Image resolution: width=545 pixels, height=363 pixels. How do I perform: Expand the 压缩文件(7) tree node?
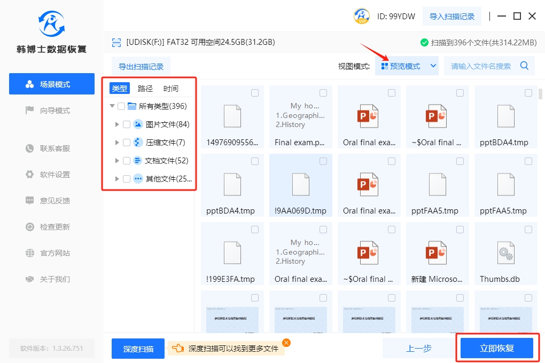117,143
